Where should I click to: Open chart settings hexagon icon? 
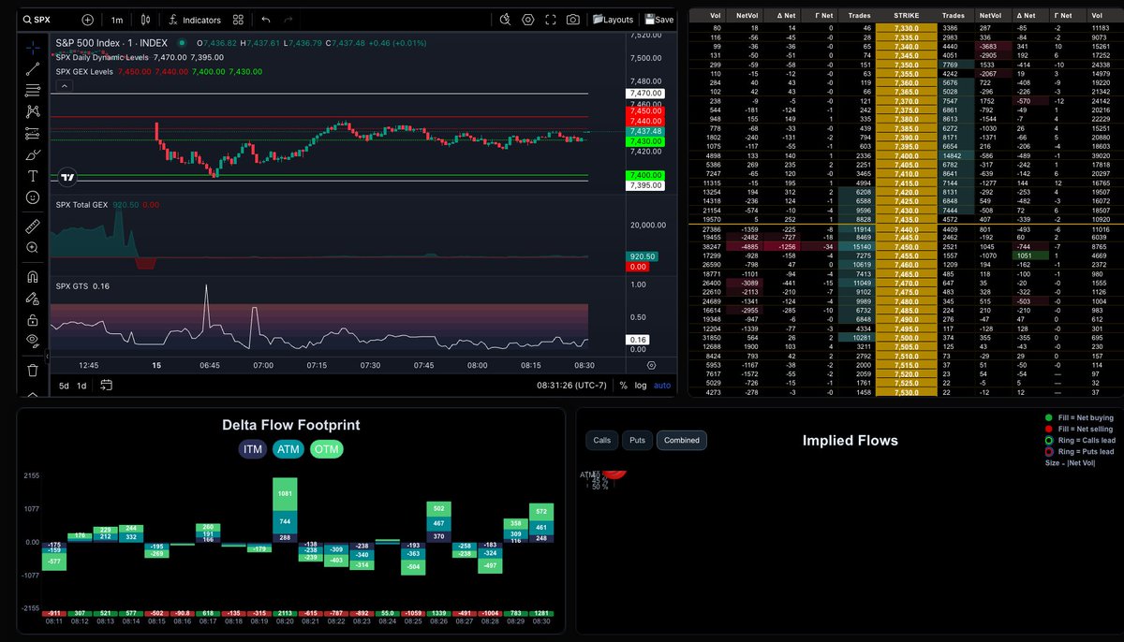[x=528, y=19]
